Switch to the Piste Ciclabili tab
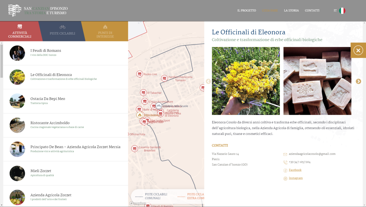Image resolution: width=366 pixels, height=207 pixels. point(62,31)
